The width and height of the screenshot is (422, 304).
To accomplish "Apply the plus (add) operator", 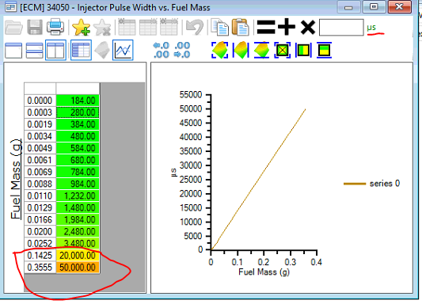I will 287,27.
